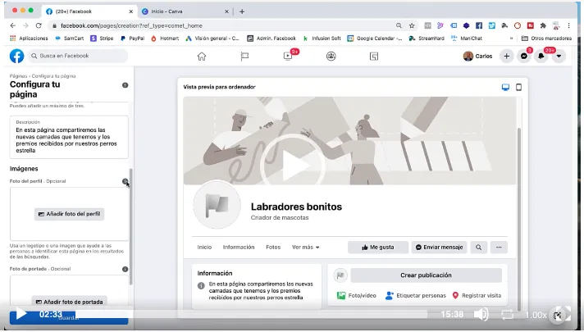
Task: Open PayPal bookmark
Action: point(132,39)
